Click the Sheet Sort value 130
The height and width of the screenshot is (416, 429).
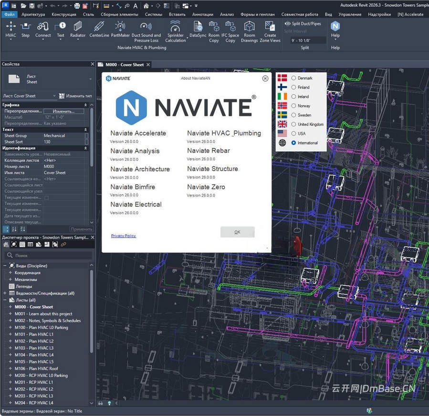coord(47,142)
